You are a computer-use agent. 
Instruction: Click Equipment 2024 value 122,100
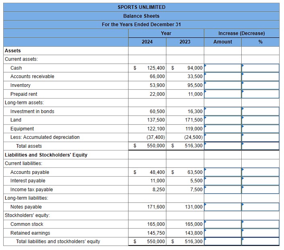[x=156, y=129]
